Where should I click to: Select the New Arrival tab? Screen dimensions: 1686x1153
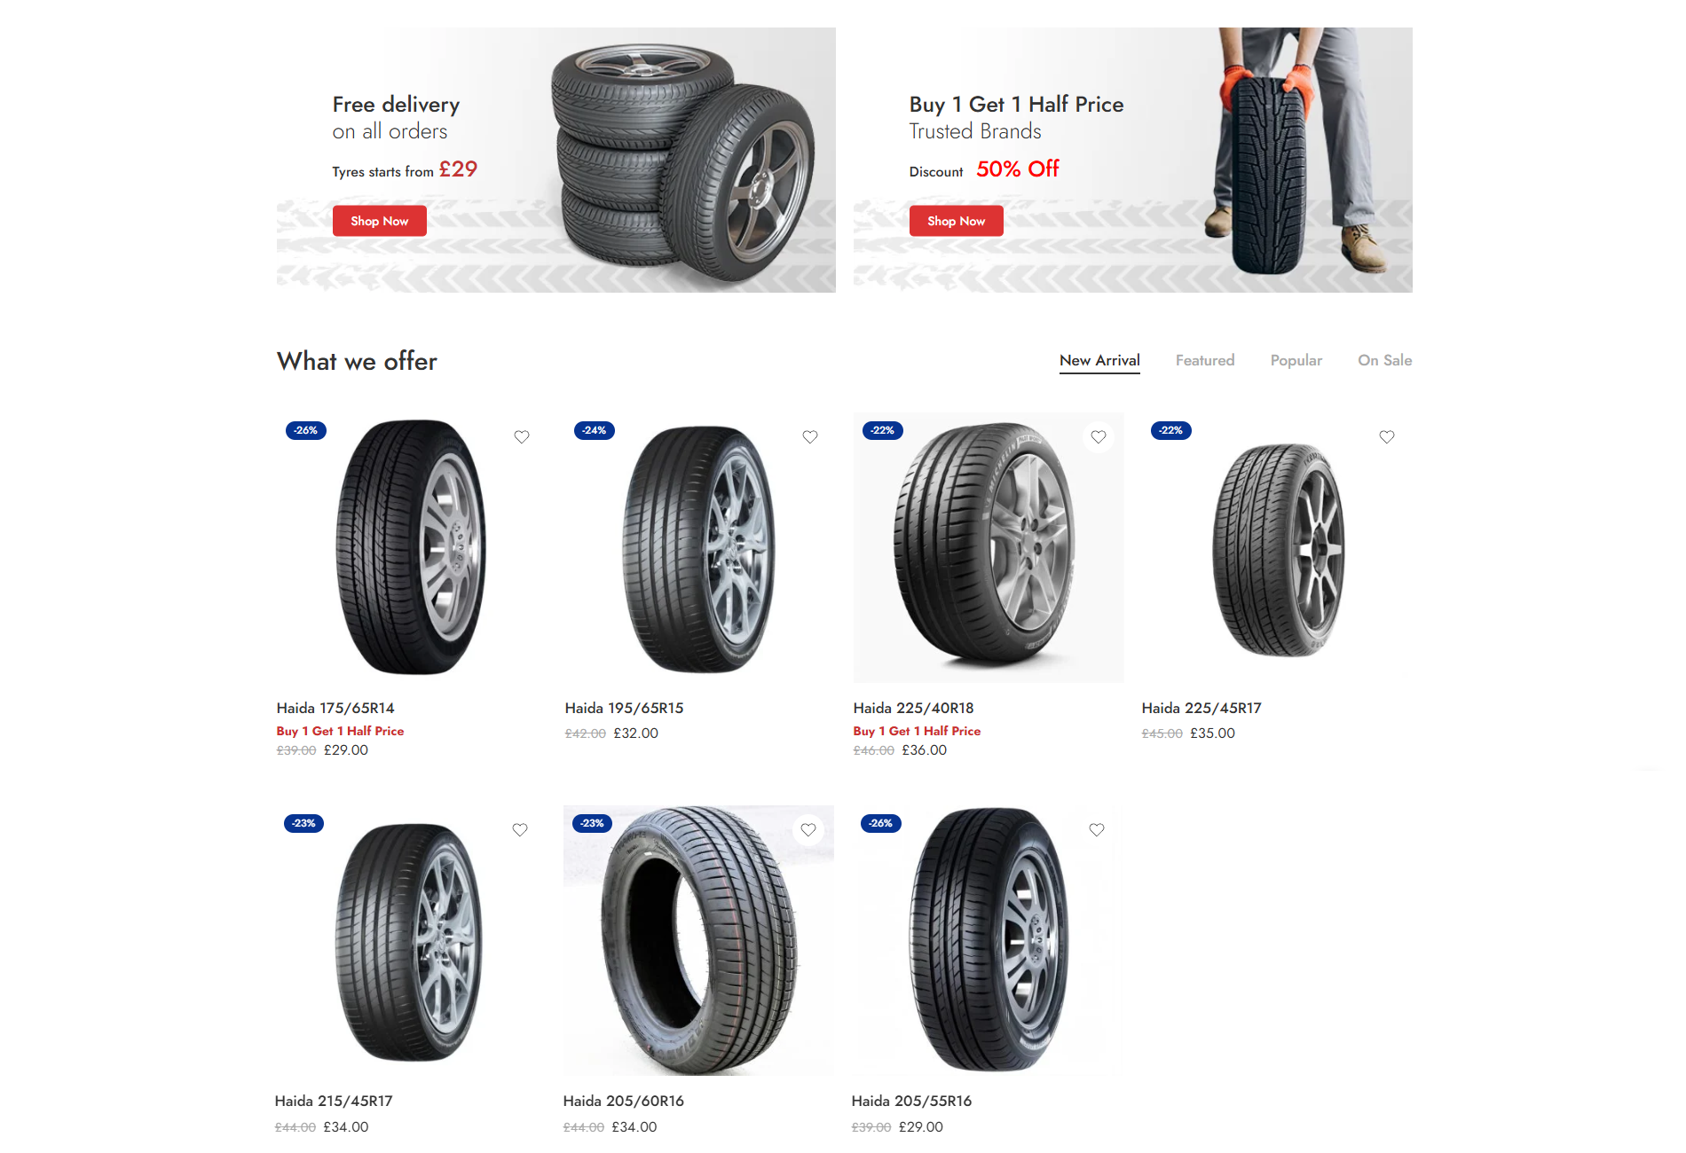[1099, 360]
